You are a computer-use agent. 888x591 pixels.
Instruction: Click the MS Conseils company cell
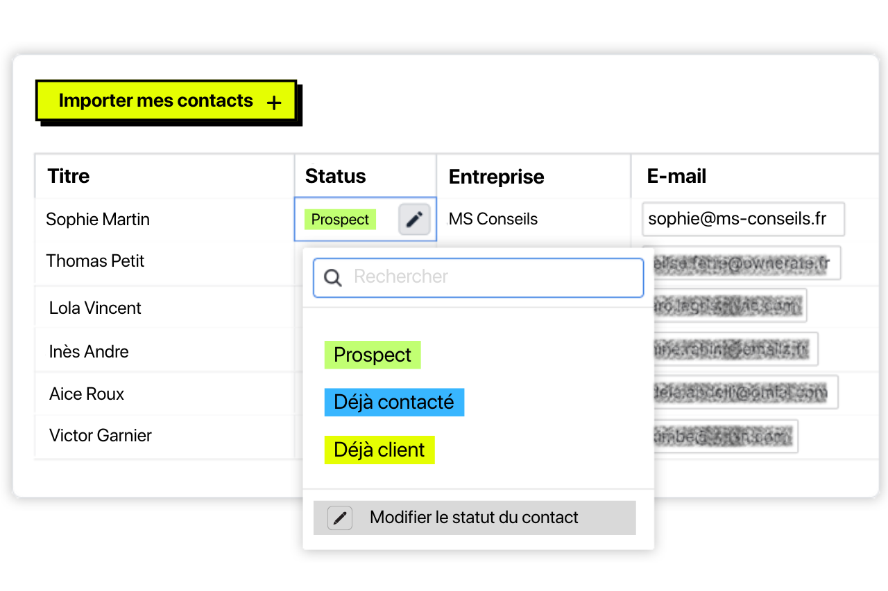point(493,220)
